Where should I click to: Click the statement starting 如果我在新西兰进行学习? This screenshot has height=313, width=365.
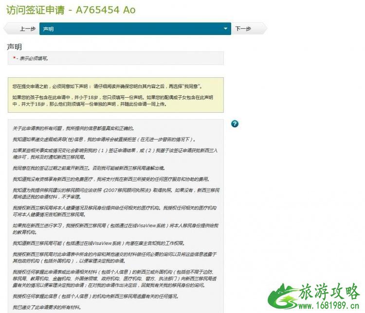[x=115, y=229]
